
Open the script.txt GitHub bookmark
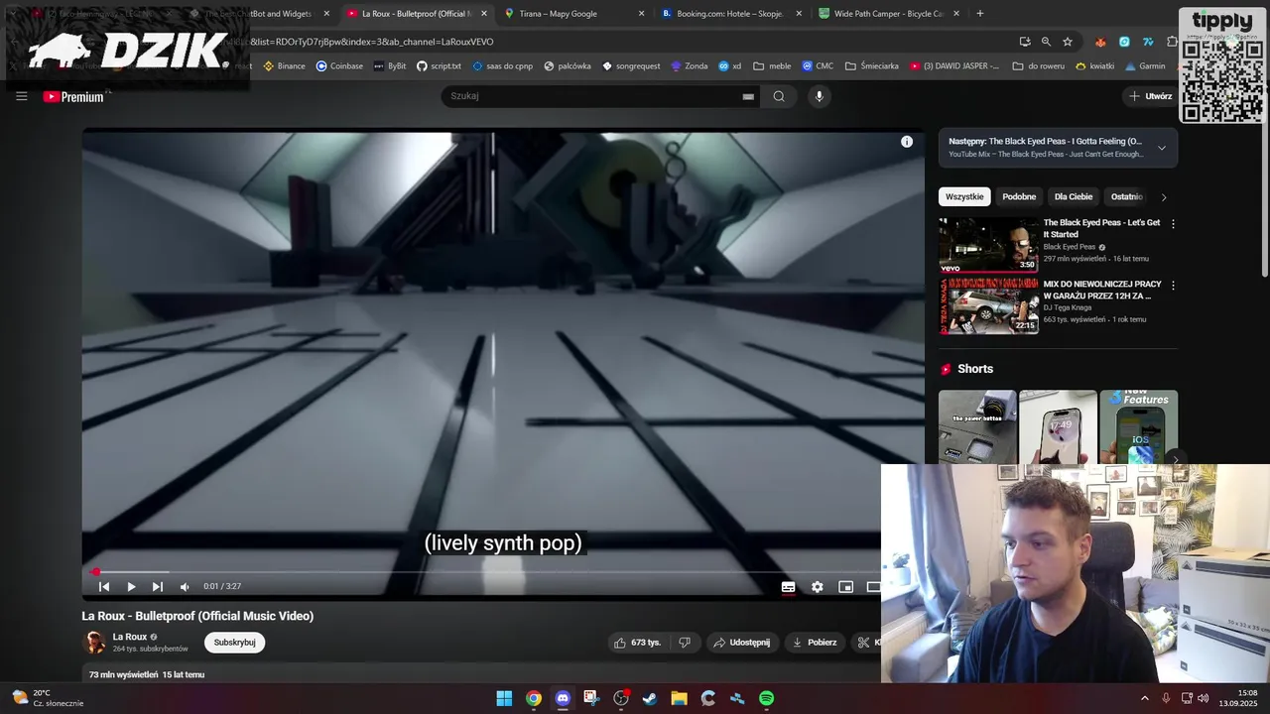click(x=439, y=66)
